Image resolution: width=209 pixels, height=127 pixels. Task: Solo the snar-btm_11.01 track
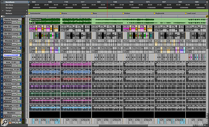tap(8, 80)
